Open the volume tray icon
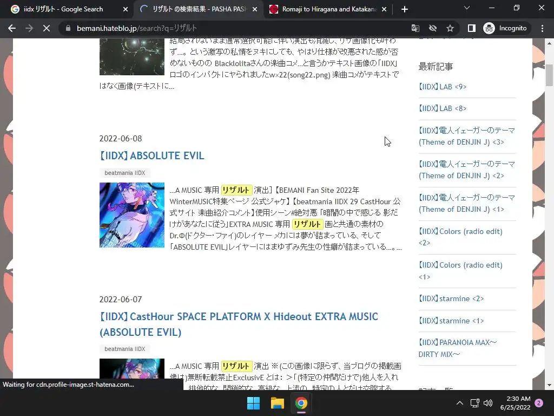 click(488, 403)
